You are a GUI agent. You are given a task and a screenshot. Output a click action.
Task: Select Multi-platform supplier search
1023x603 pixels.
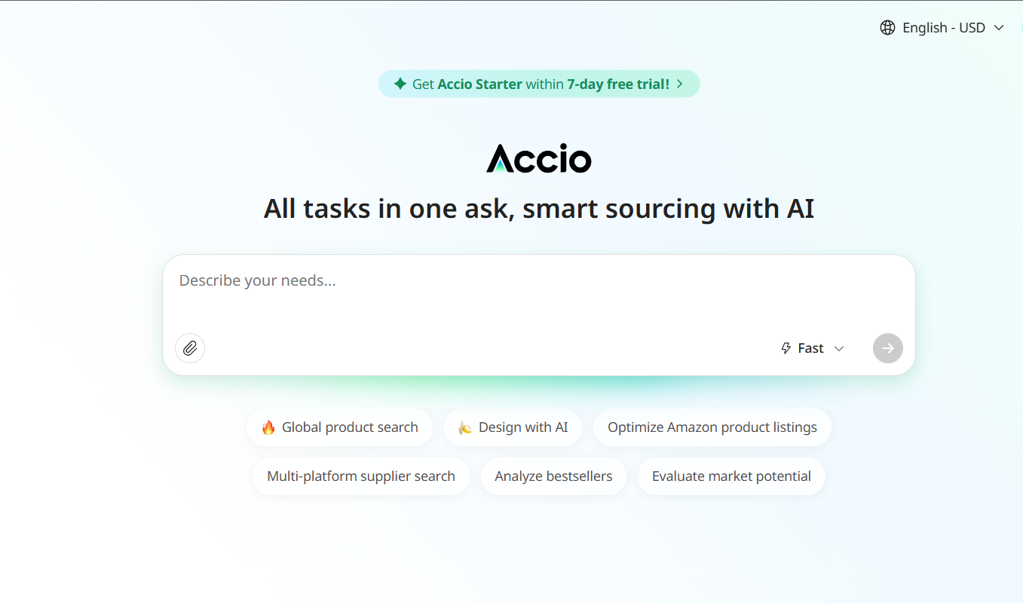pos(360,476)
